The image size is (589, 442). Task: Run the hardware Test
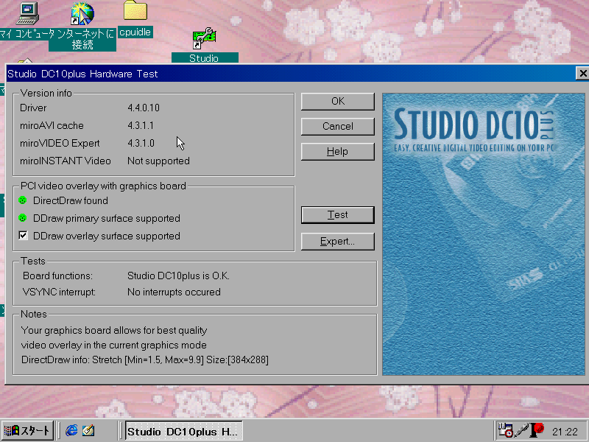[x=338, y=215]
